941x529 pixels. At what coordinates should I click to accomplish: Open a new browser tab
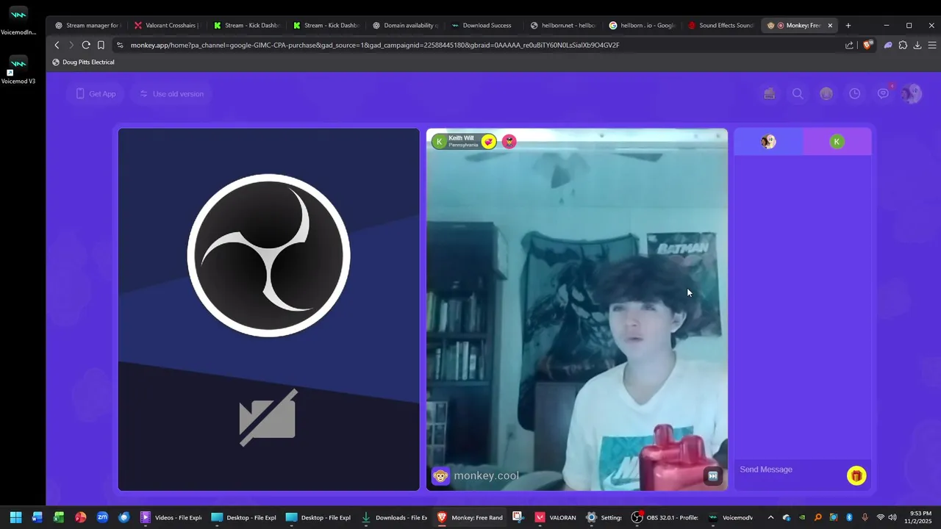click(848, 25)
